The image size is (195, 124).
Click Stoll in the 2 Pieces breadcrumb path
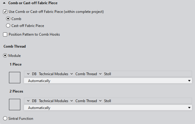tap(107, 101)
